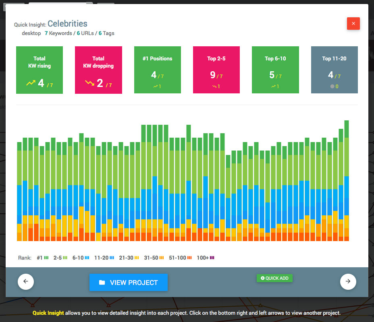This screenshot has width=374, height=322.
Task: Go to the next project arrow
Action: coord(348,281)
